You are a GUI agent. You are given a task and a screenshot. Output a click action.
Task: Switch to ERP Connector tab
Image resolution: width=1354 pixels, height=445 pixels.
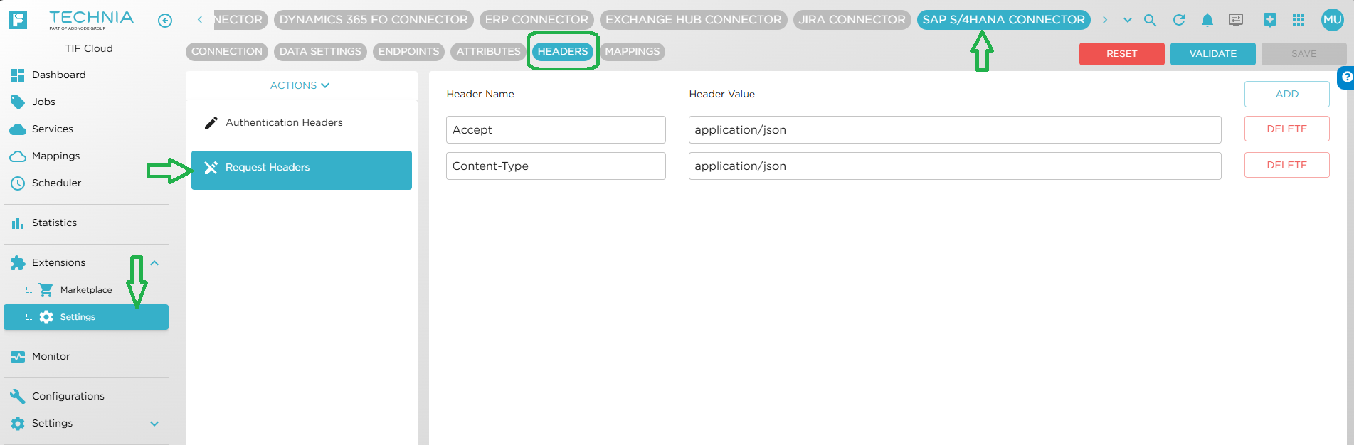coord(536,20)
